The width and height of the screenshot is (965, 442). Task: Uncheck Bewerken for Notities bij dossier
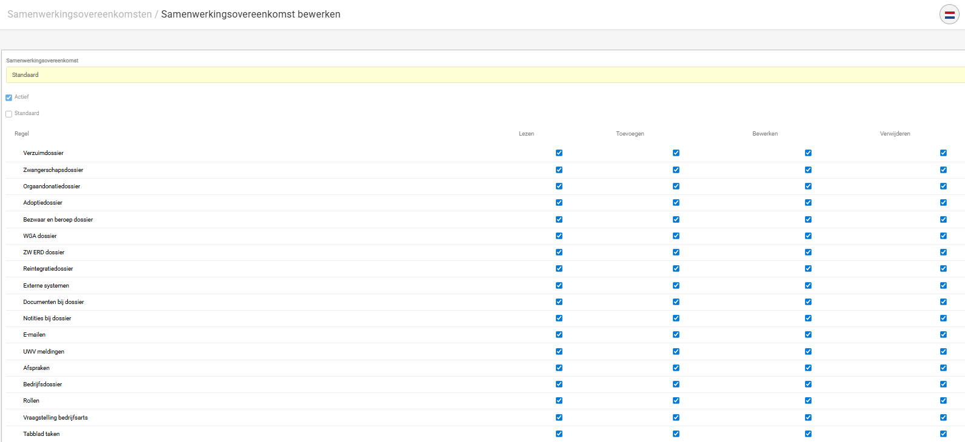coord(808,318)
